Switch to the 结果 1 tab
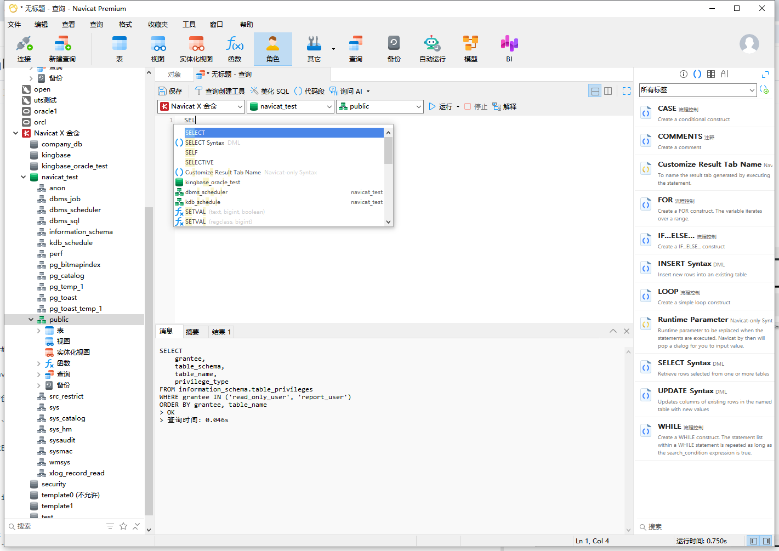This screenshot has width=779, height=551. click(x=221, y=332)
